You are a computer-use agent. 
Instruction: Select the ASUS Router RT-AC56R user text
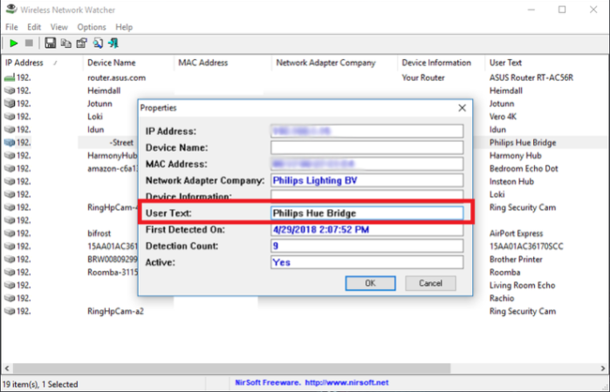tap(531, 78)
